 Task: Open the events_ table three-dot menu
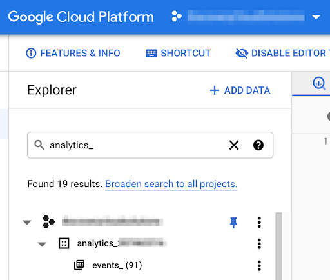pyautogui.click(x=259, y=266)
